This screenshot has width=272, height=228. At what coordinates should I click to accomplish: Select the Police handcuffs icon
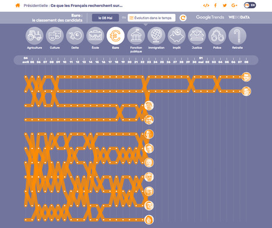point(217,35)
